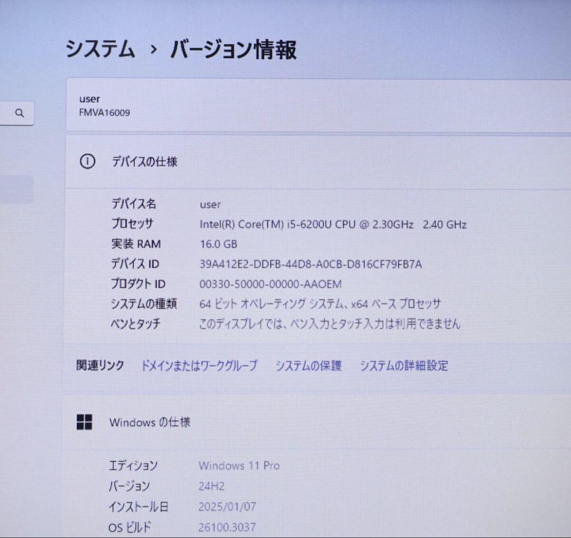Select product ID 00330-50000-00000-AAOEM
571x538 pixels.
pyautogui.click(x=271, y=284)
